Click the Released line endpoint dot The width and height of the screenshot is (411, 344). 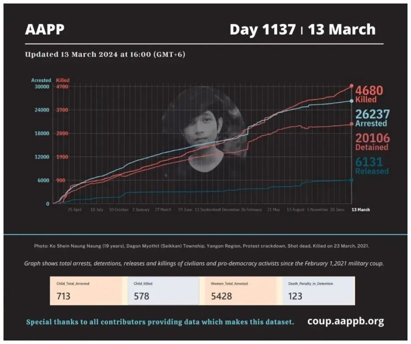351,180
